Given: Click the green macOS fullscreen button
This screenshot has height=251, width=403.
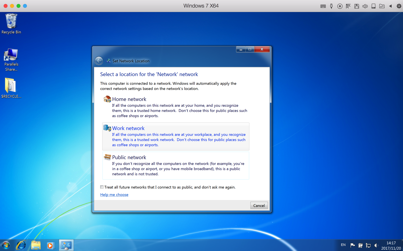Looking at the screenshot, I should tap(18, 6).
